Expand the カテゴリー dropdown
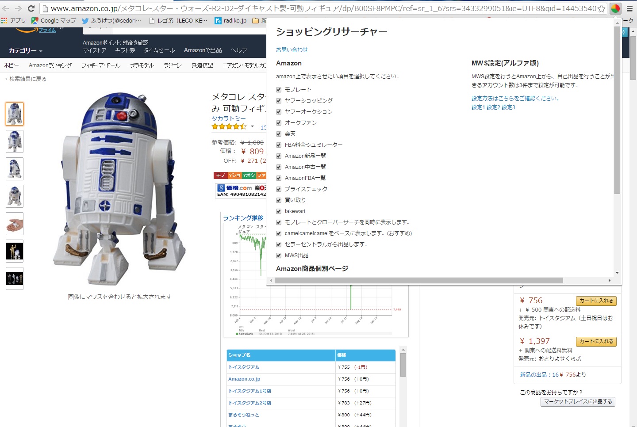Viewport: 637px width, 427px height. point(26,50)
